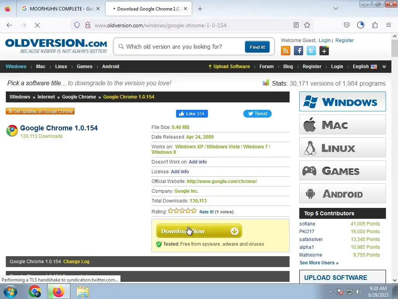Click the volume speaker tray icon

pos(358,292)
